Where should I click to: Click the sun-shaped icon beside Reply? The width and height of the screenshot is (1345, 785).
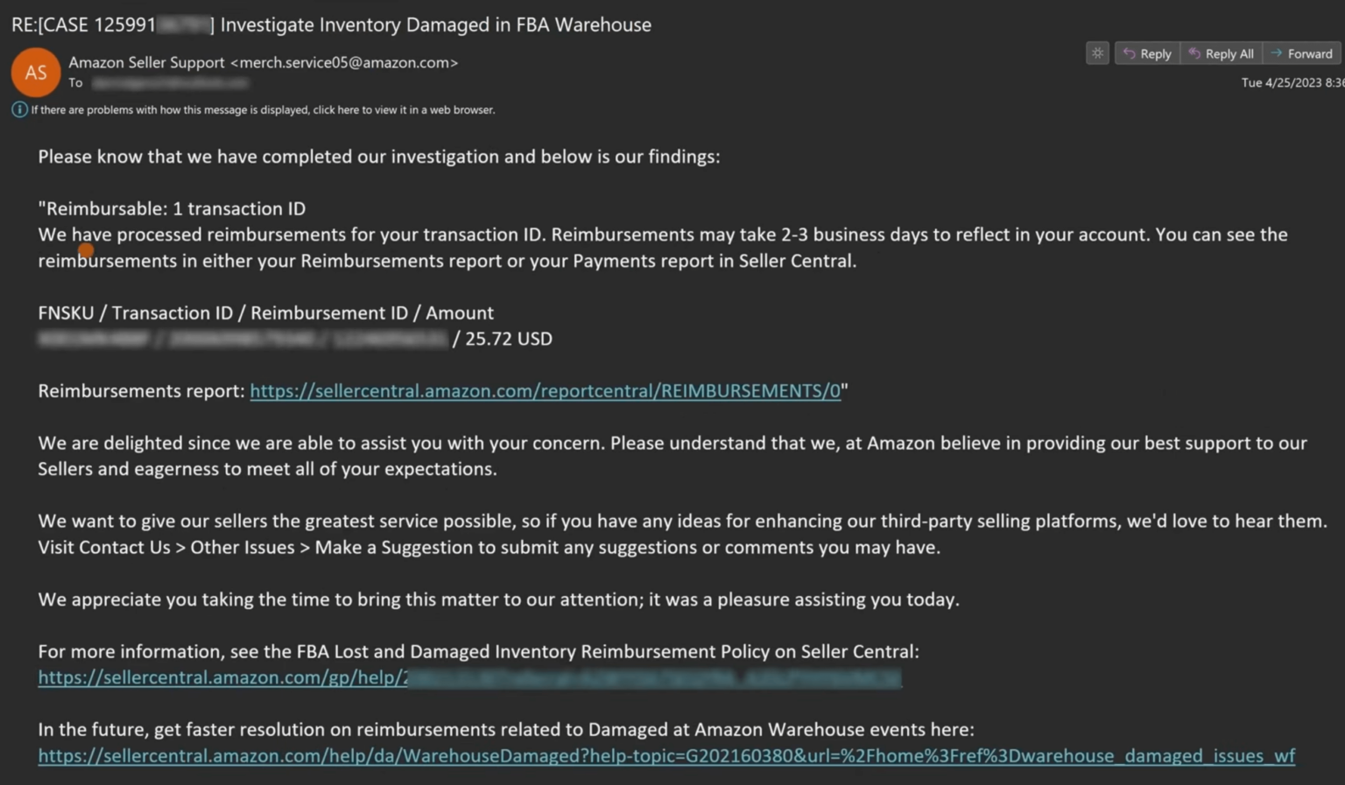coord(1097,53)
